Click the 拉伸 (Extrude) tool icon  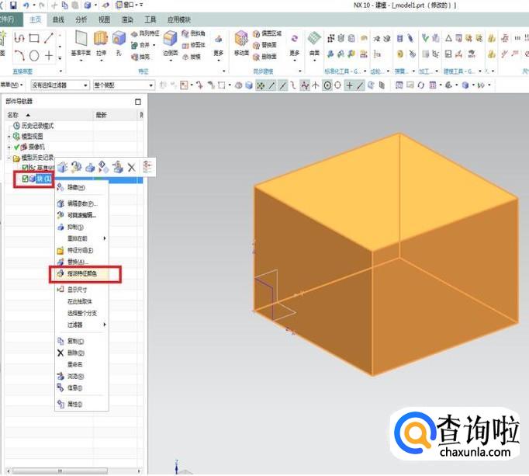coord(101,40)
